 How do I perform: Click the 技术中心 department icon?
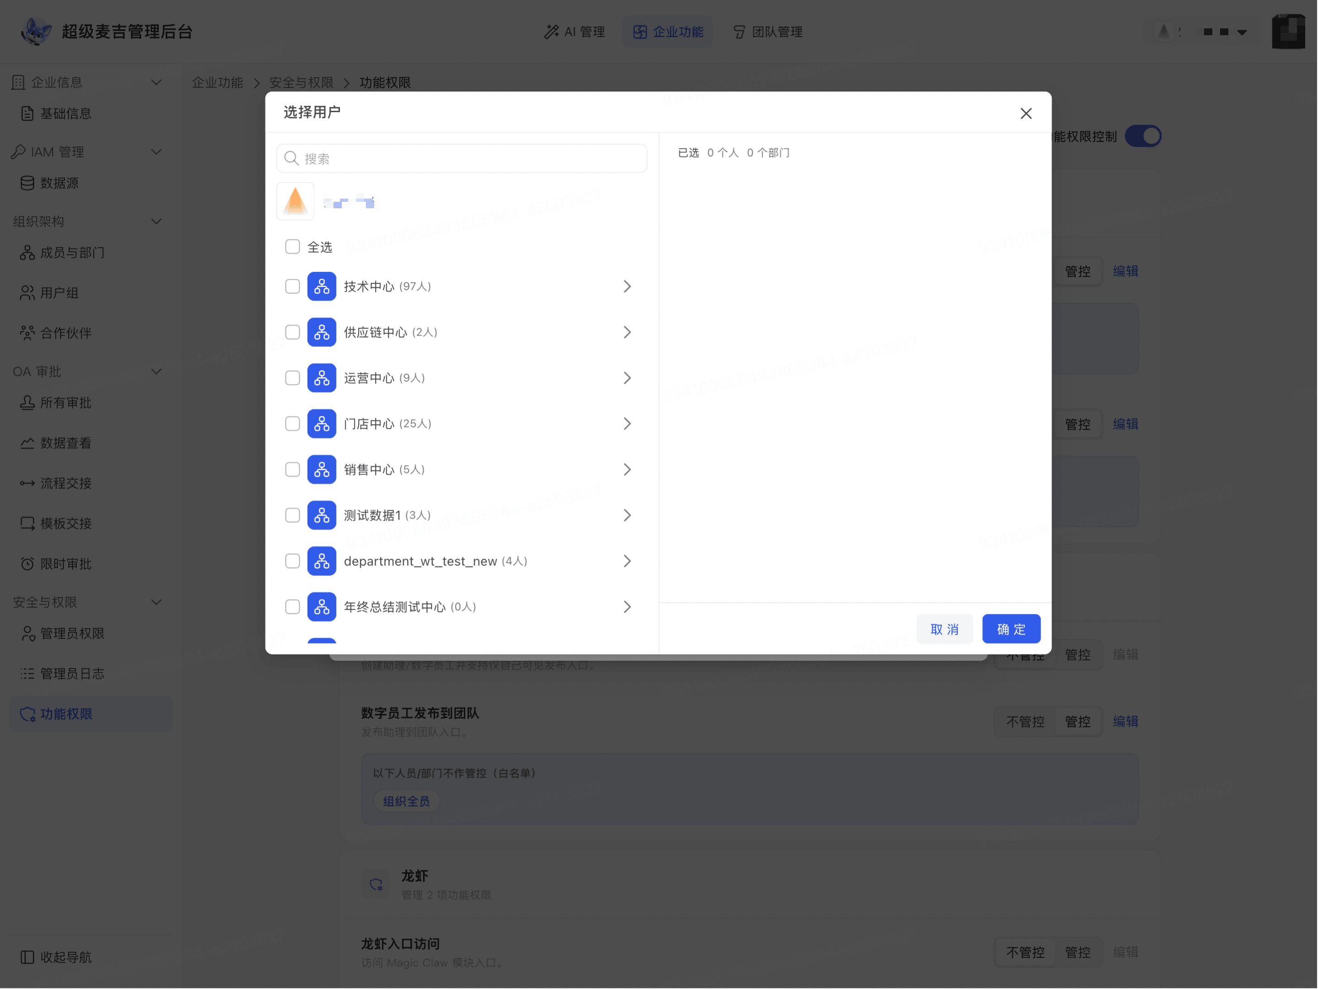click(322, 287)
